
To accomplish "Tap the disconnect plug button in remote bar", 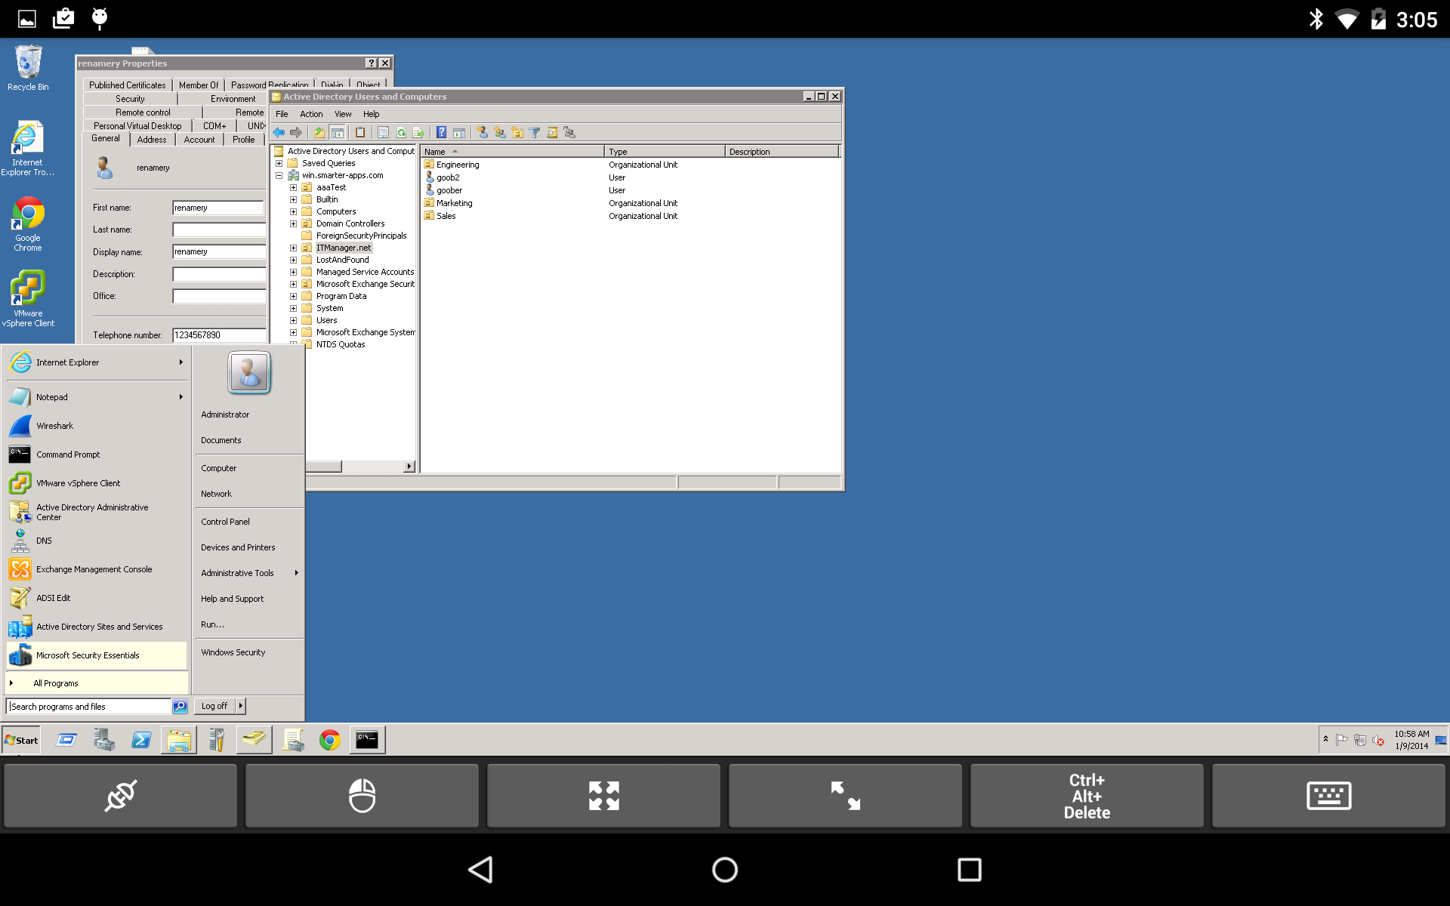I will [x=121, y=796].
